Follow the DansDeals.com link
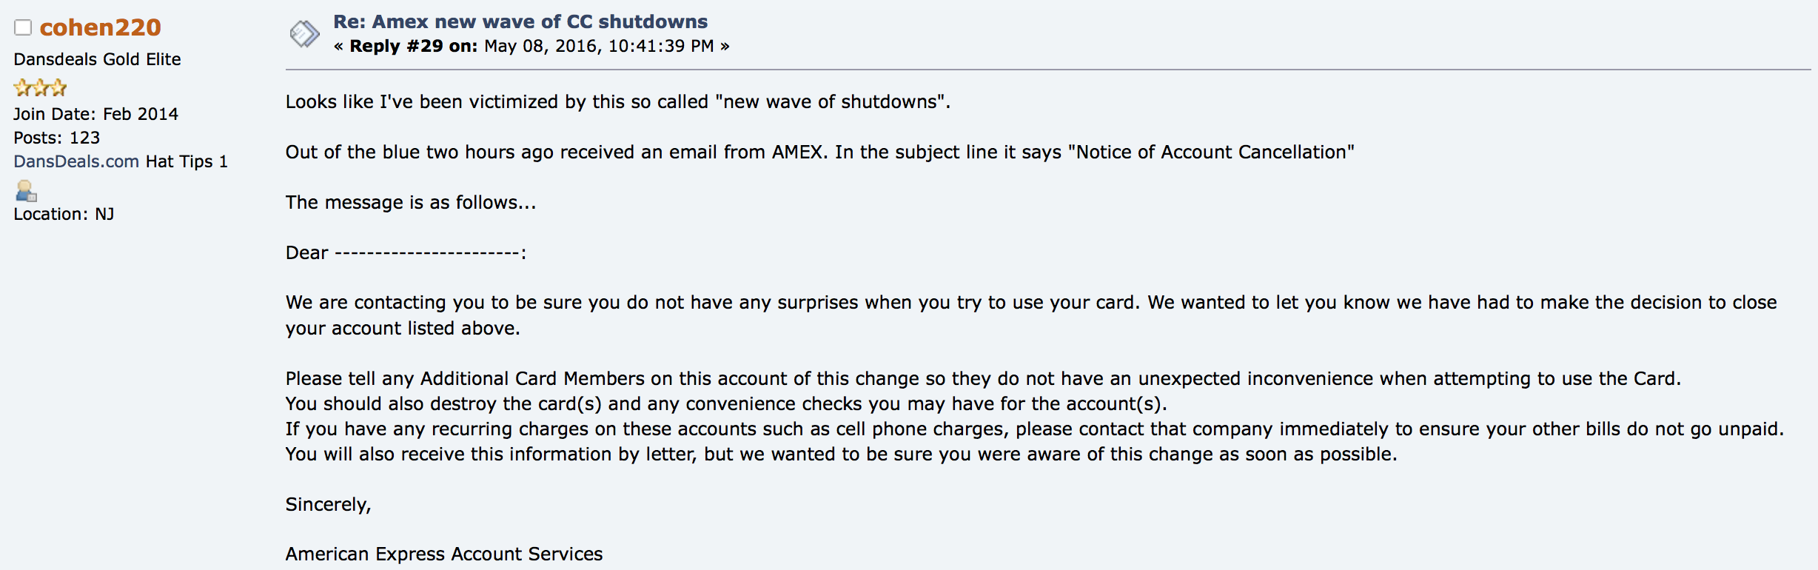This screenshot has height=570, width=1818. [x=76, y=161]
